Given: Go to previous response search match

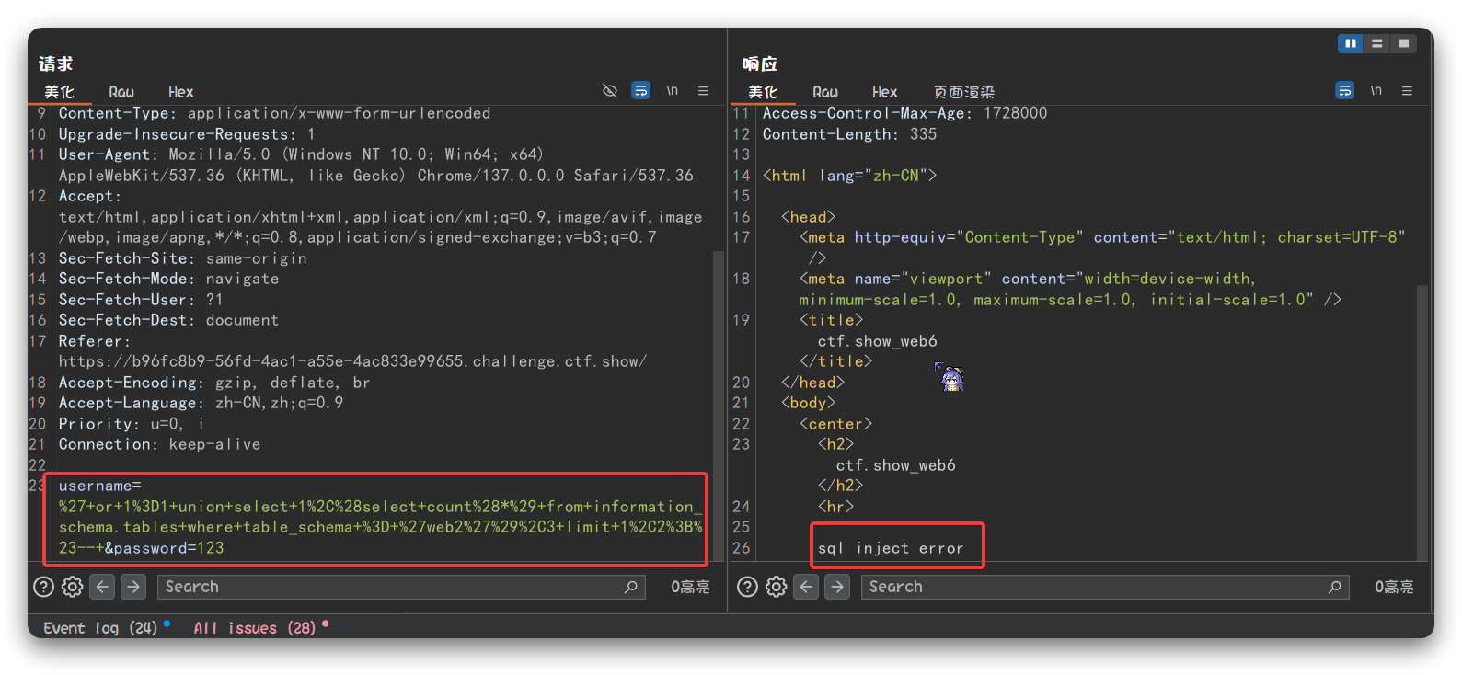Looking at the screenshot, I should (807, 587).
